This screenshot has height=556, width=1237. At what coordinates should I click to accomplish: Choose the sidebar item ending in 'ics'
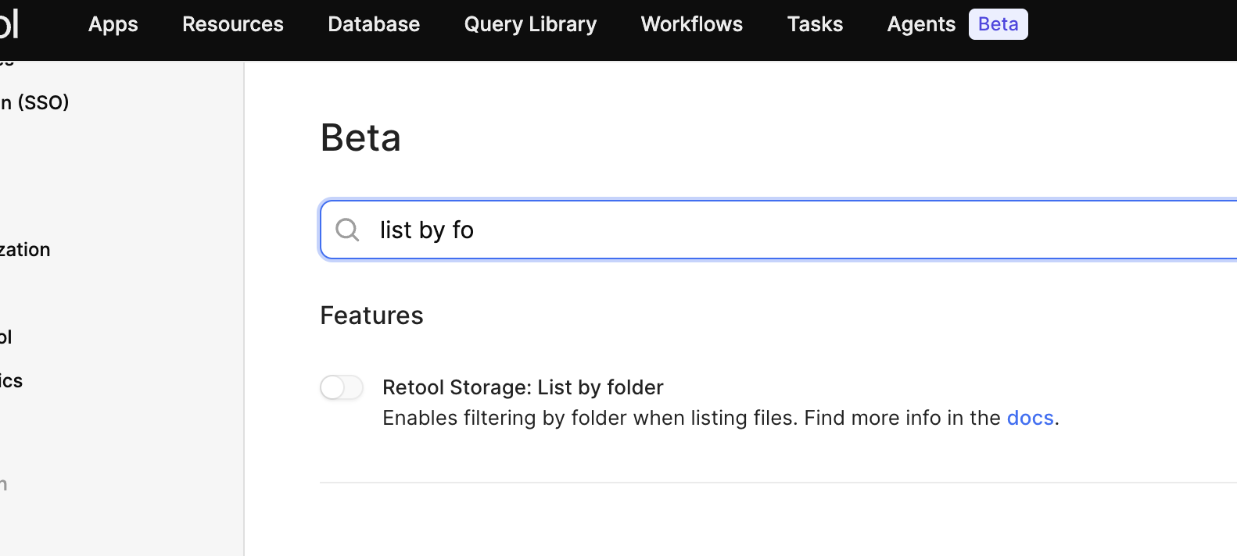(x=12, y=381)
